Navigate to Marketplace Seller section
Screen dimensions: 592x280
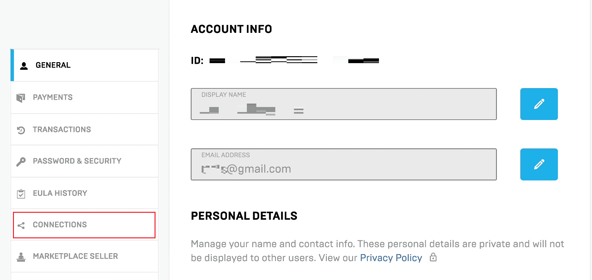coord(76,256)
